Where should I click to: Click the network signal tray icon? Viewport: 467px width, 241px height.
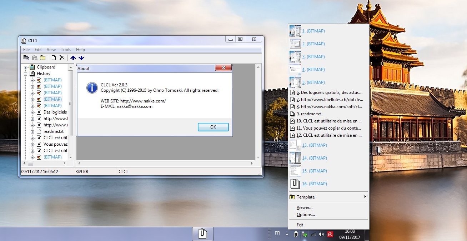(313, 234)
